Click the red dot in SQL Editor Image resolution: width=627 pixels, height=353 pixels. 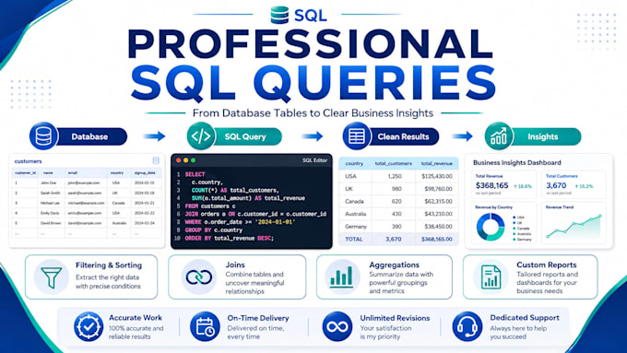[x=178, y=160]
